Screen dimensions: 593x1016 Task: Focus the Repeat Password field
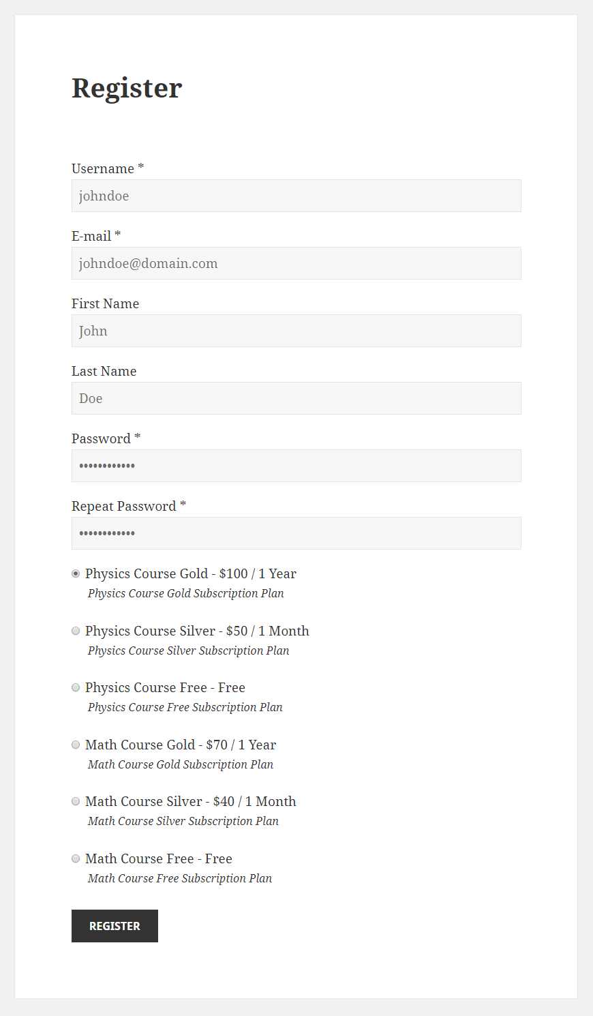click(x=296, y=533)
